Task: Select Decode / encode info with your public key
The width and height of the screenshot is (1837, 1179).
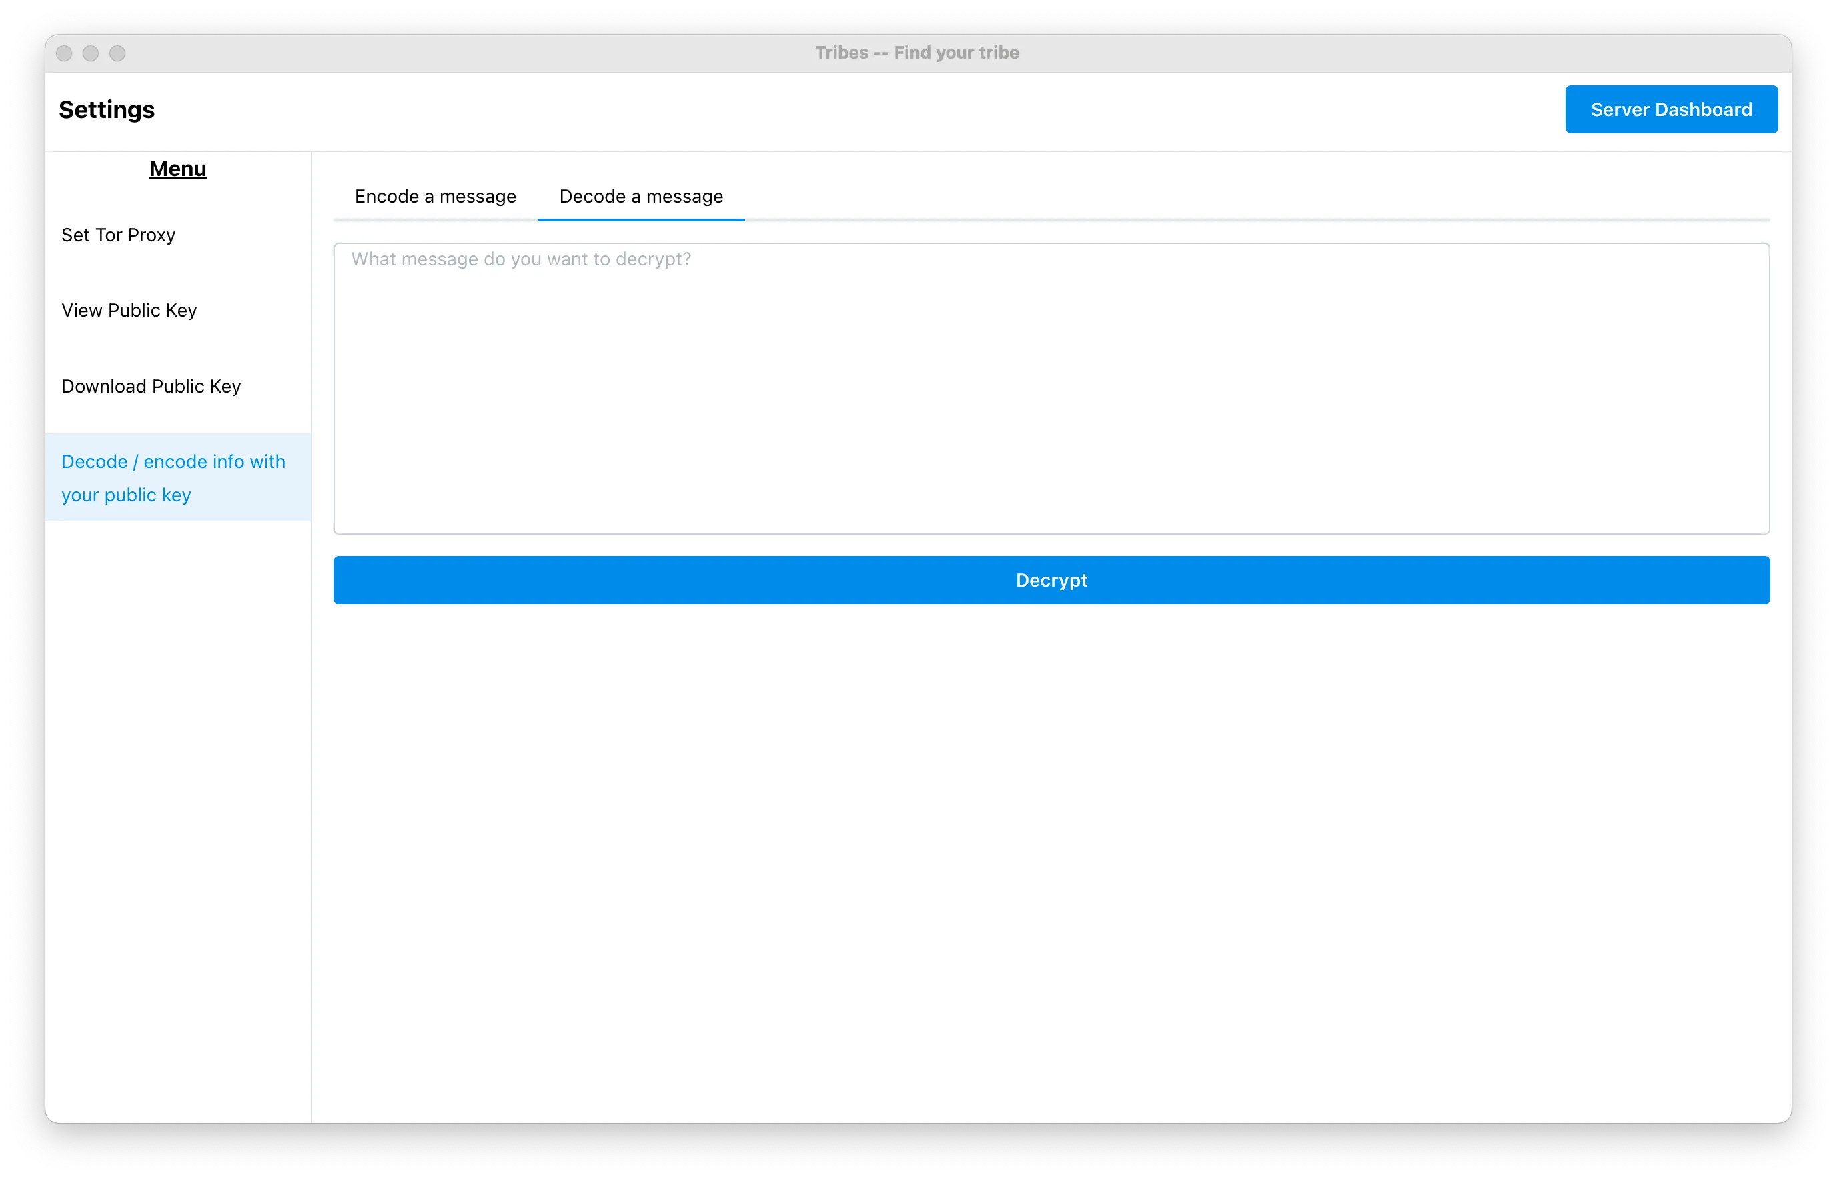Action: point(174,477)
